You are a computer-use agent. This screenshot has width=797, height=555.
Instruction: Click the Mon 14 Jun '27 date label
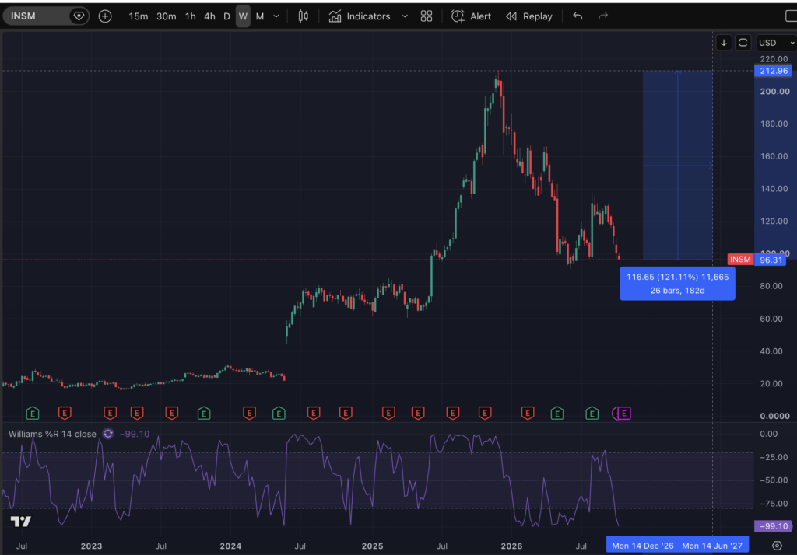tap(712, 546)
